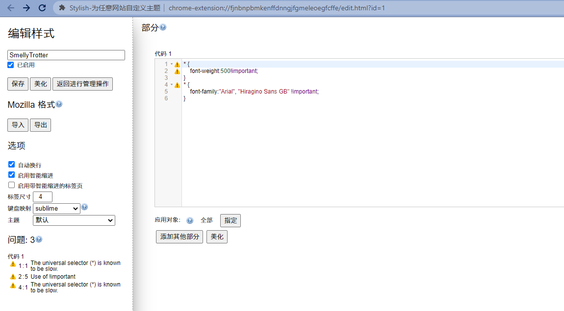Click the browser address bar URL
The height and width of the screenshot is (311, 564).
point(277,8)
